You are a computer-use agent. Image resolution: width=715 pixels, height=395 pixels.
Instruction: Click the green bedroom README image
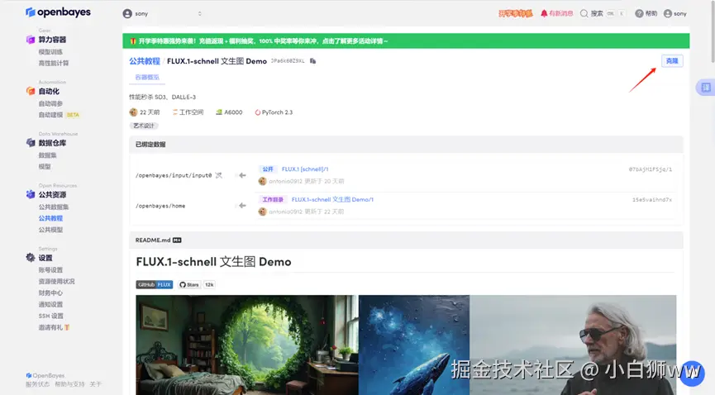click(x=247, y=345)
